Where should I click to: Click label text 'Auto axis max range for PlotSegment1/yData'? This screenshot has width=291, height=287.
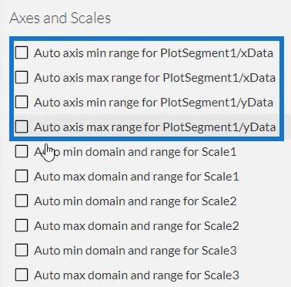[x=155, y=127]
